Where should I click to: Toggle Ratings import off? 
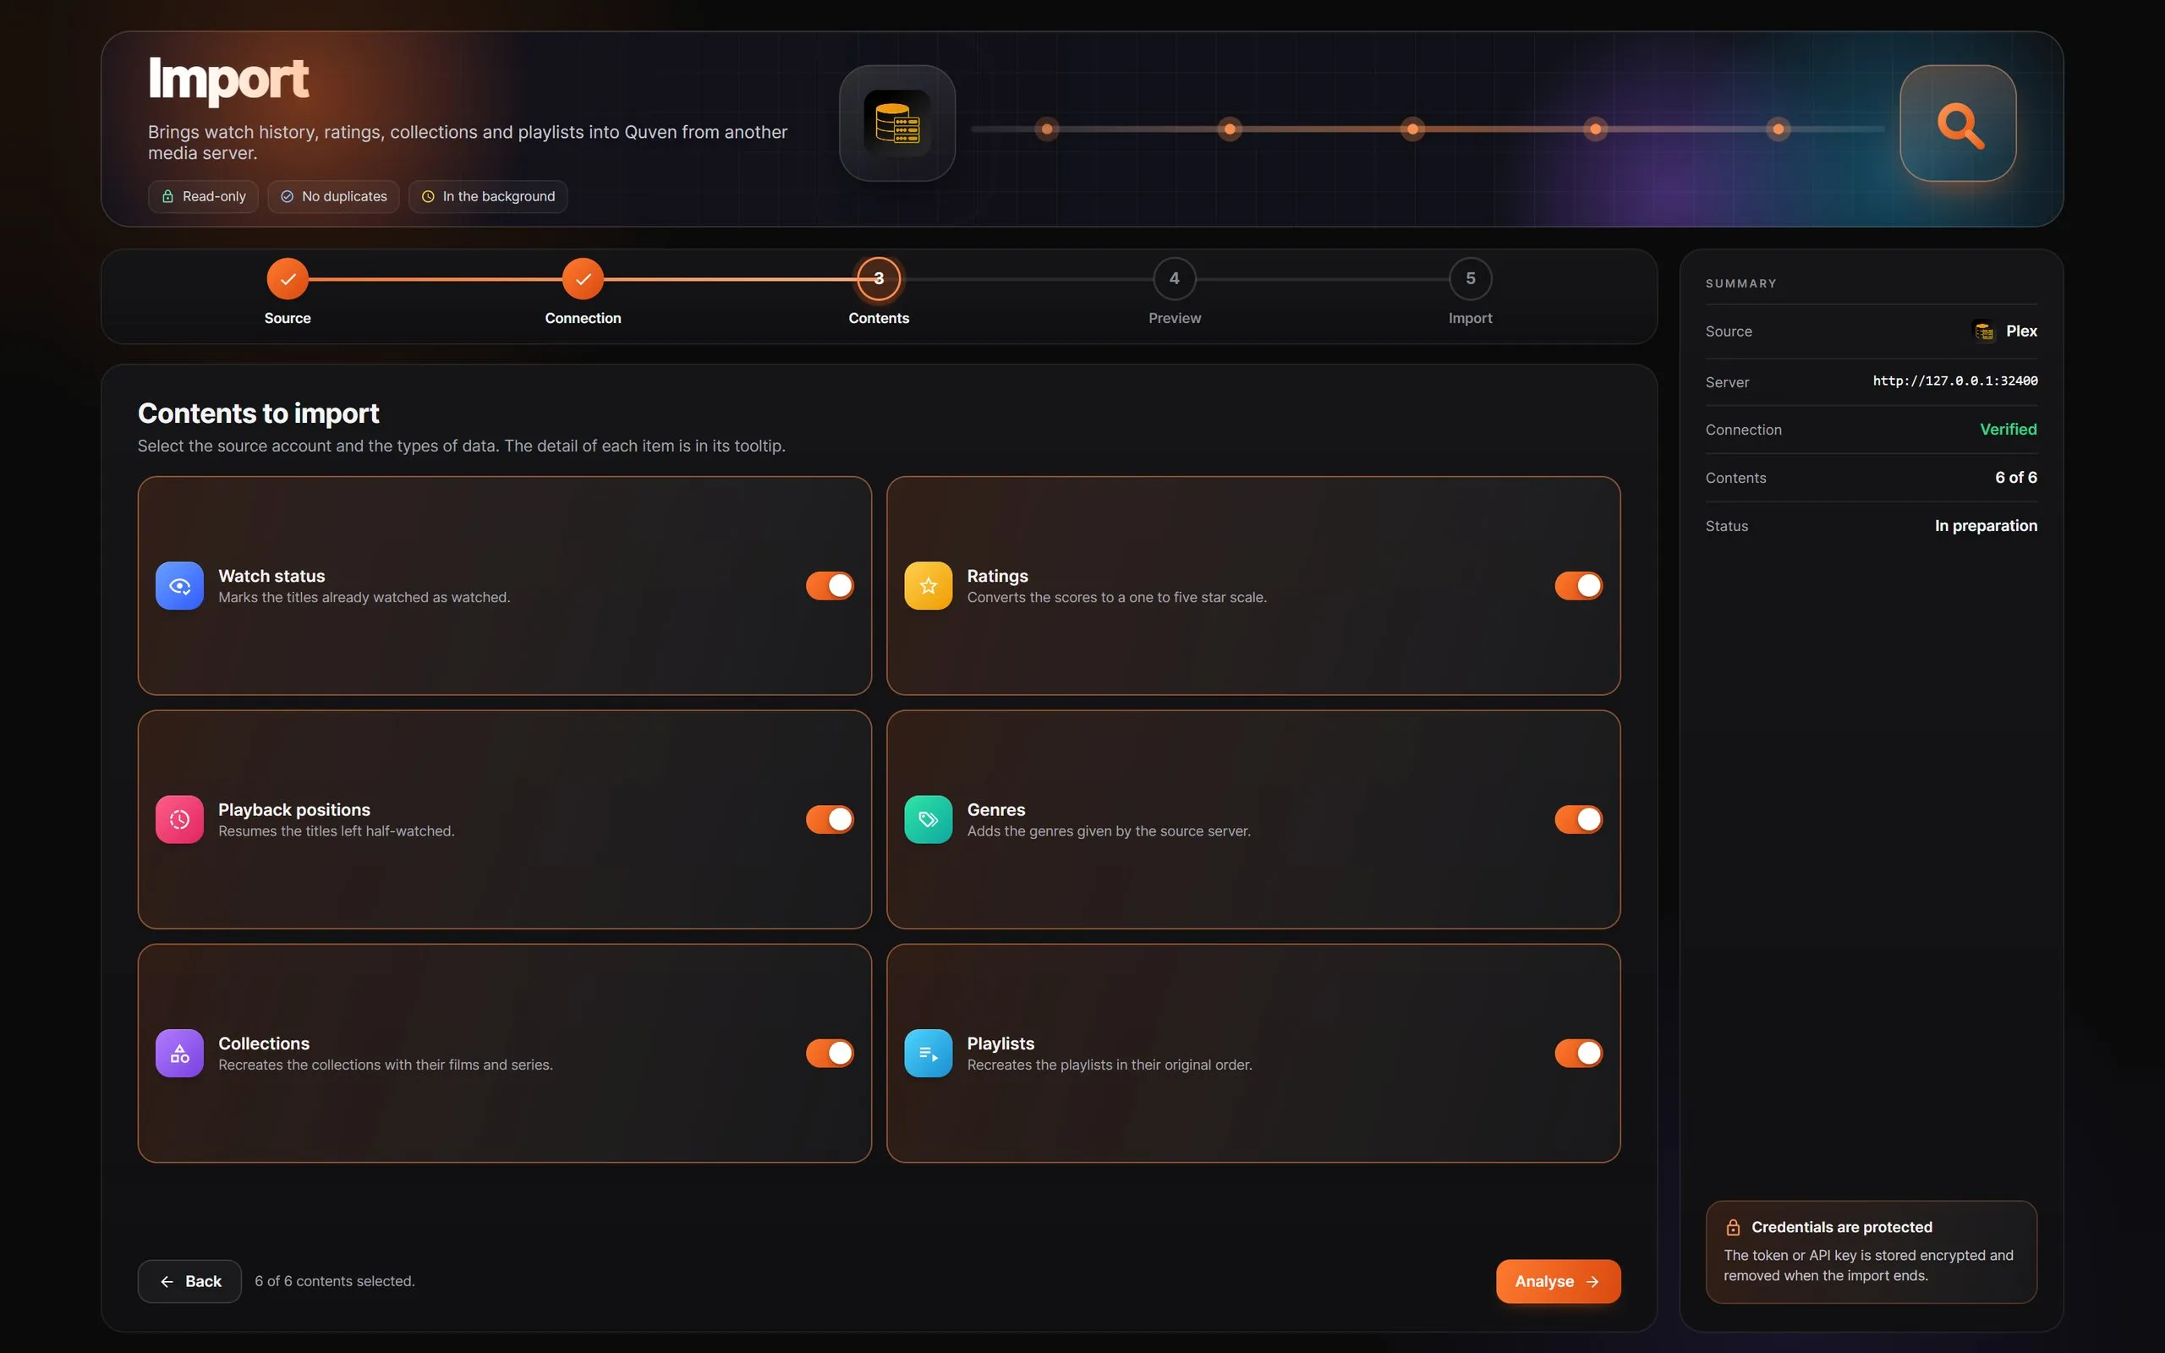pos(1578,585)
